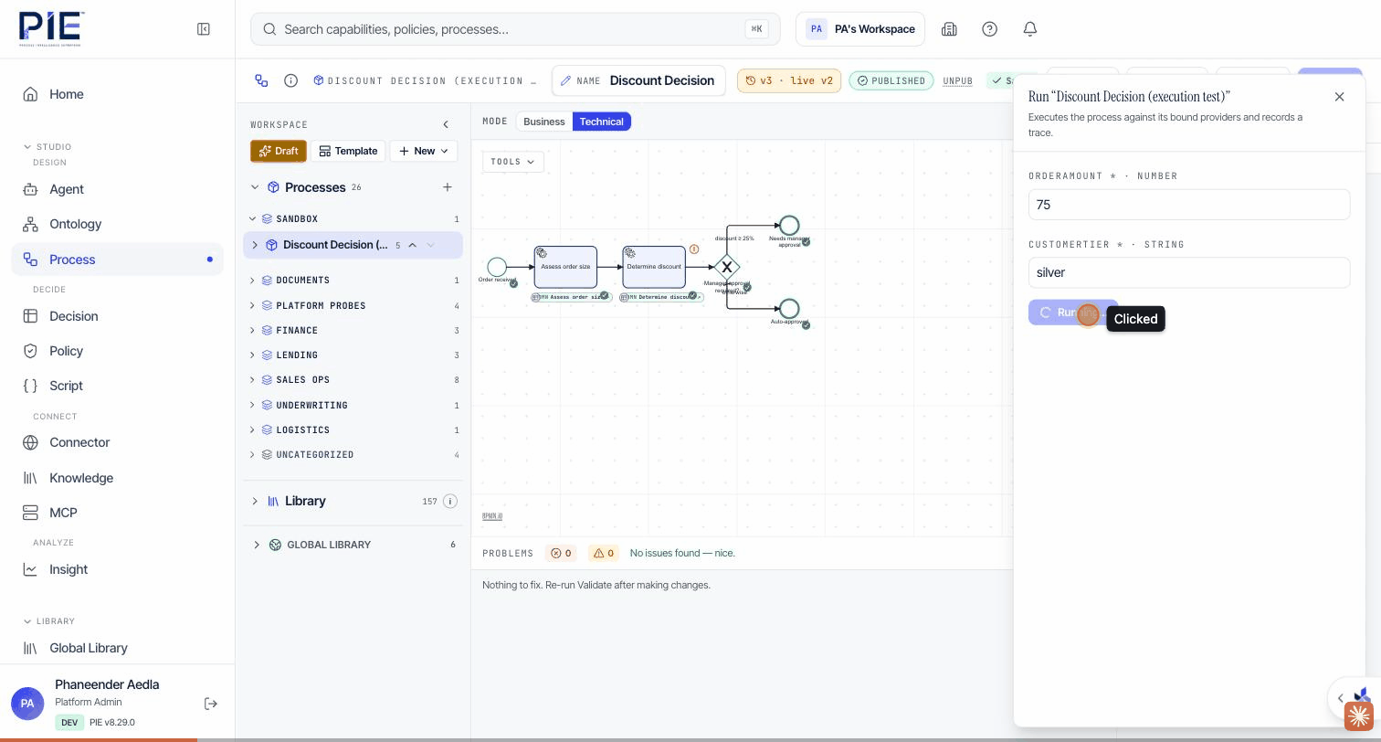
Task: Collapse the left sidebar panel icon
Action: click(x=204, y=29)
